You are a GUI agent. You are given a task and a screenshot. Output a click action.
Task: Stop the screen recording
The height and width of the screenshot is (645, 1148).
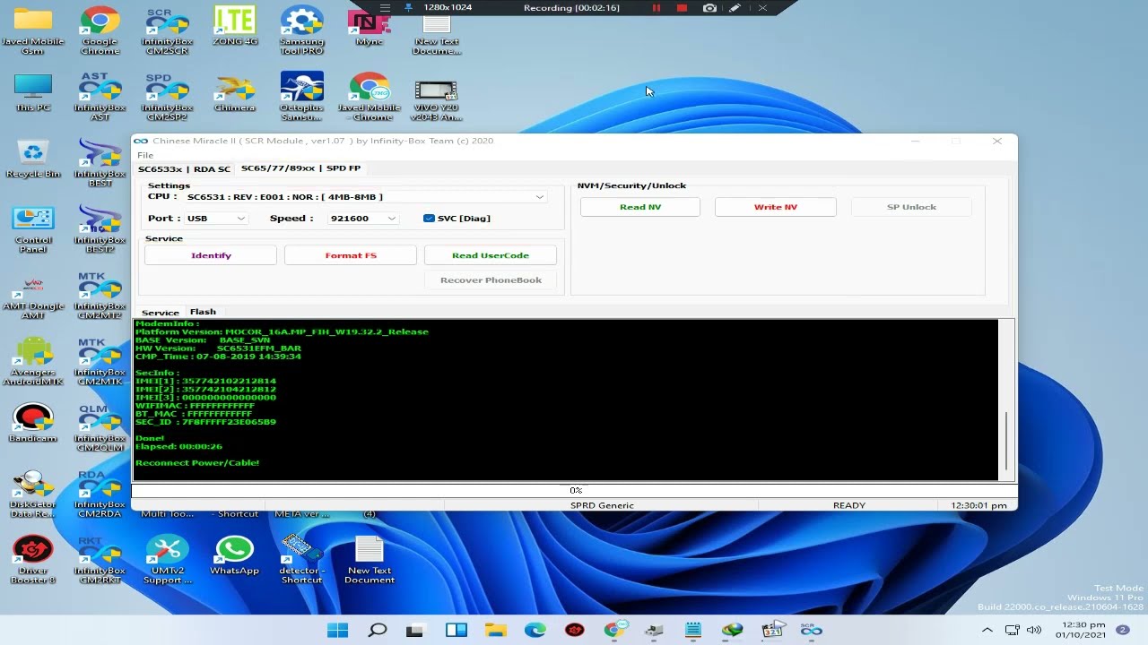pyautogui.click(x=682, y=8)
